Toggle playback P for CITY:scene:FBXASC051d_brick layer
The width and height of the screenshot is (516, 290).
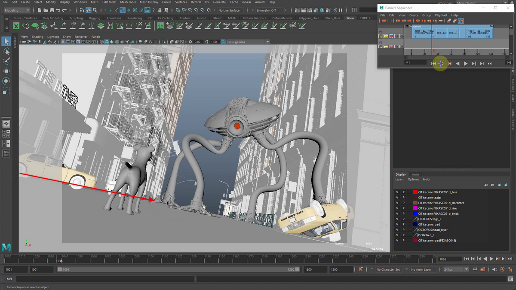[403, 214]
